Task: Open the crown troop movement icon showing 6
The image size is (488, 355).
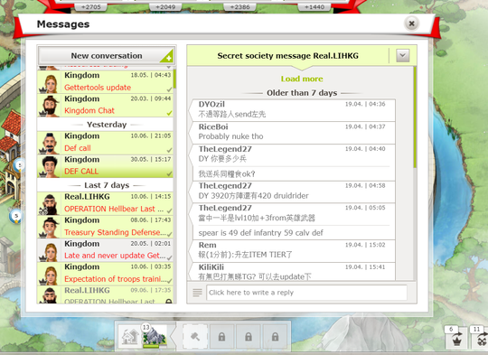Action: [x=456, y=339]
